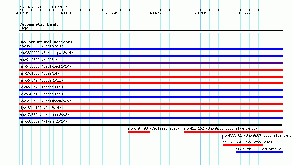The width and height of the screenshot is (292, 165).
Task: Click the nsv564642 (Cooper2011) label
Action: (x=41, y=80)
